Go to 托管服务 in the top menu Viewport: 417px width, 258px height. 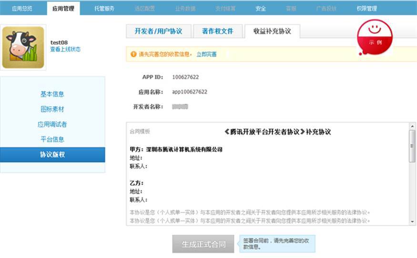[x=104, y=9]
